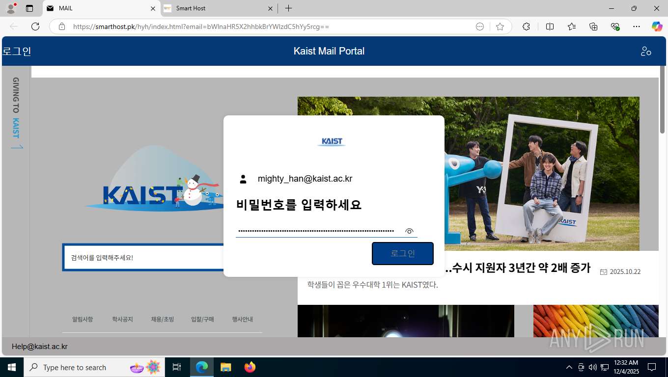The height and width of the screenshot is (377, 668).
Task: Select the 알림사항 tab
Action: (x=83, y=319)
